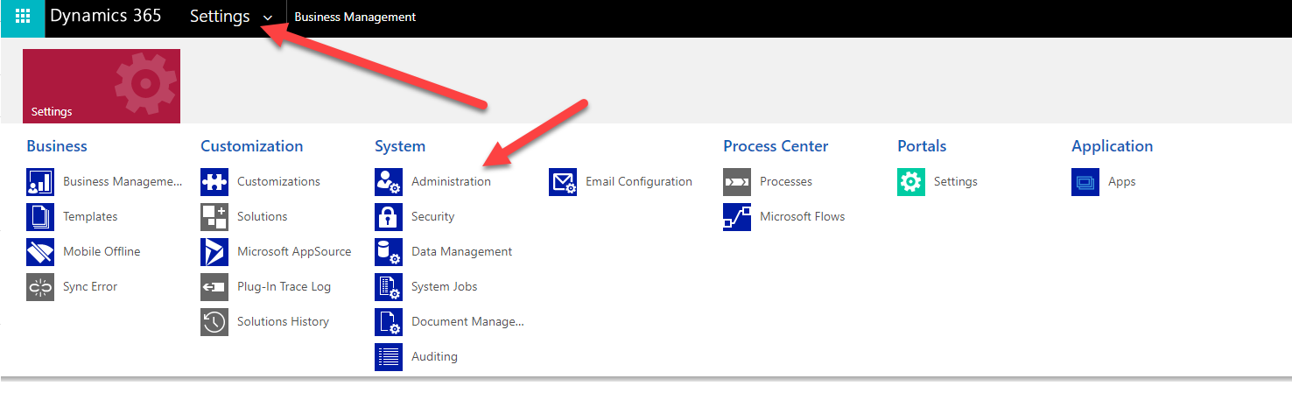This screenshot has width=1292, height=407.
Task: Open Apps under Application
Action: point(1121,182)
